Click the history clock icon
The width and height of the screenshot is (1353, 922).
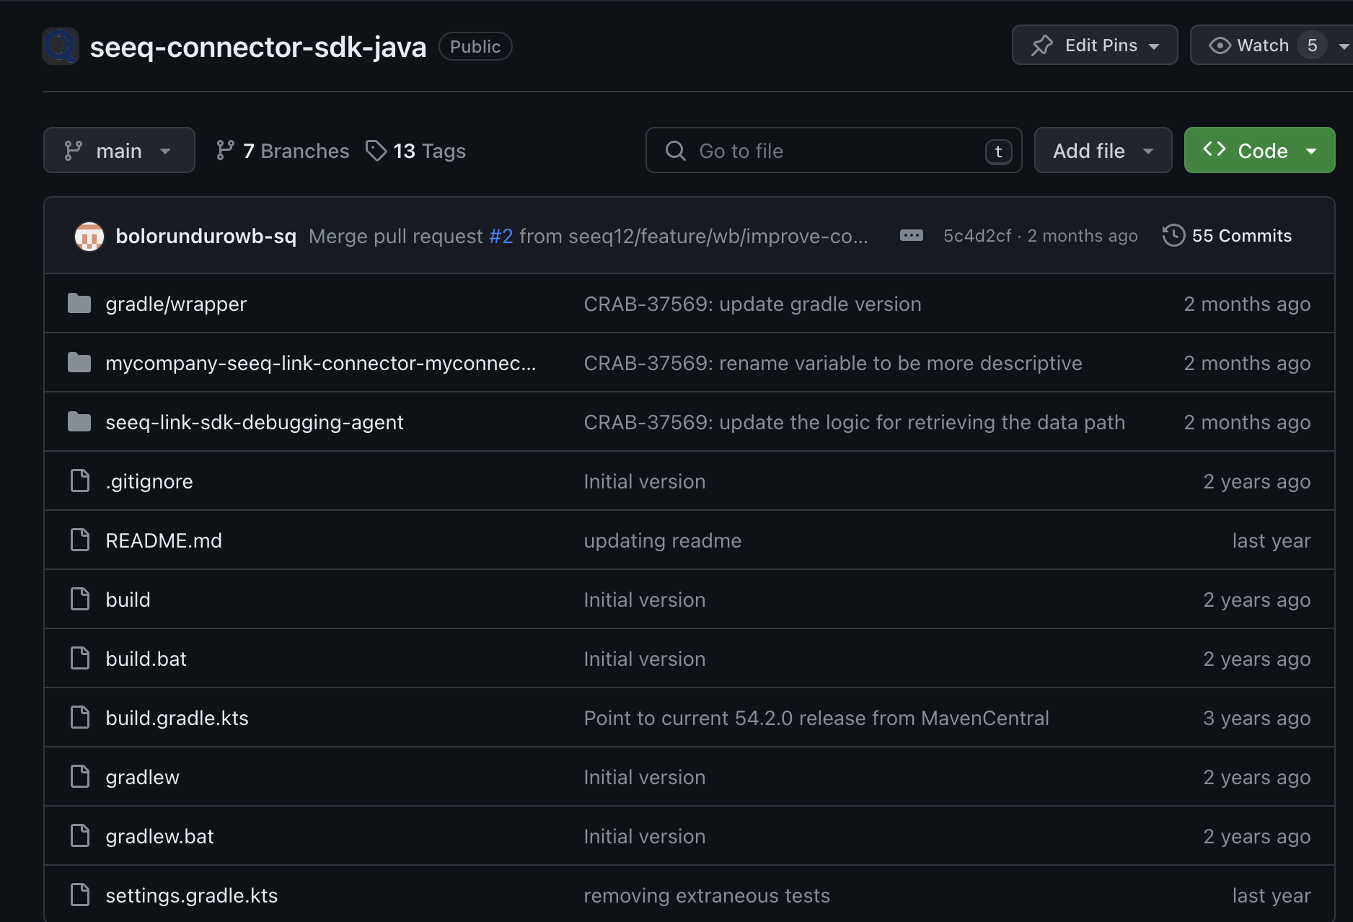[x=1173, y=236]
